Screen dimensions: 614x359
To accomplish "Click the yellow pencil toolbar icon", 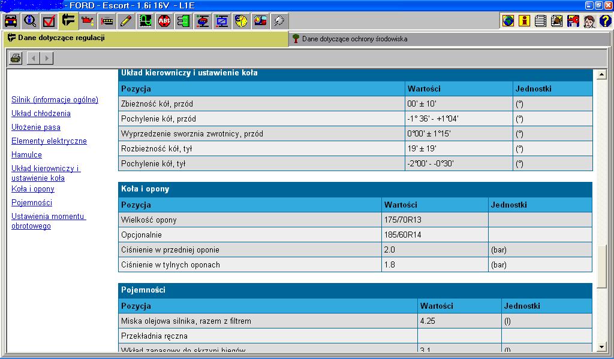I will pos(126,22).
